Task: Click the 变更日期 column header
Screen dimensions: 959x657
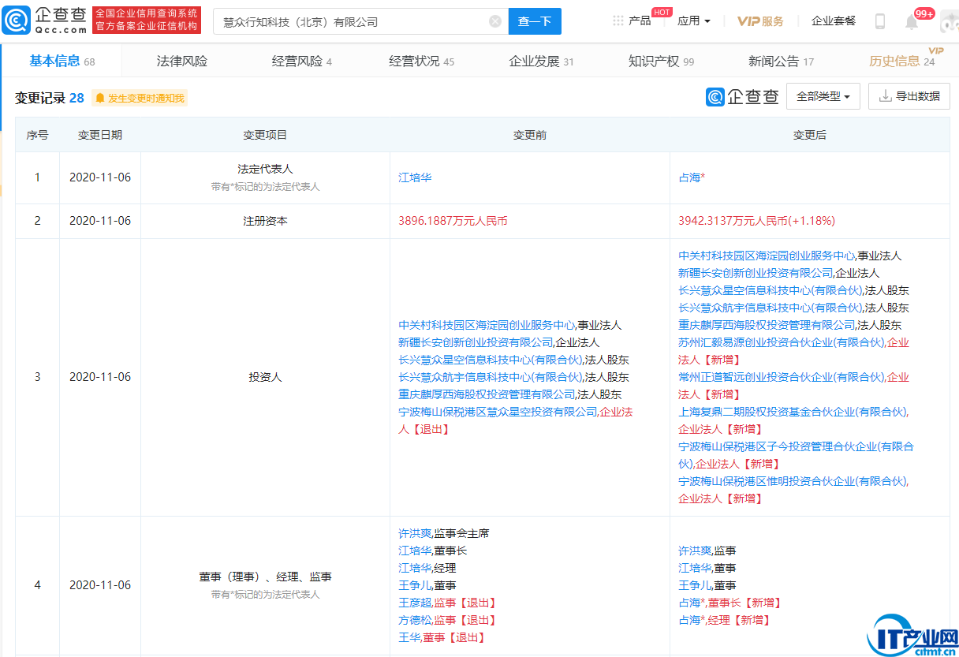Action: (100, 135)
